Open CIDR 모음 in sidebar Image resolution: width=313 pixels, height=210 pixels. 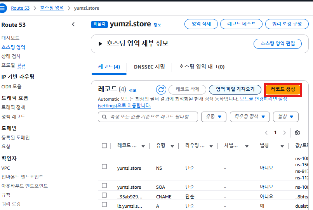point(11,86)
